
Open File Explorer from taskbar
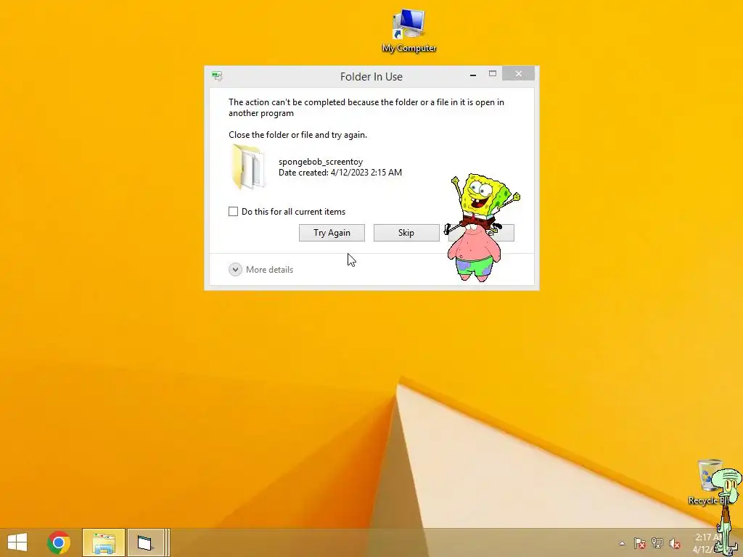coord(104,542)
